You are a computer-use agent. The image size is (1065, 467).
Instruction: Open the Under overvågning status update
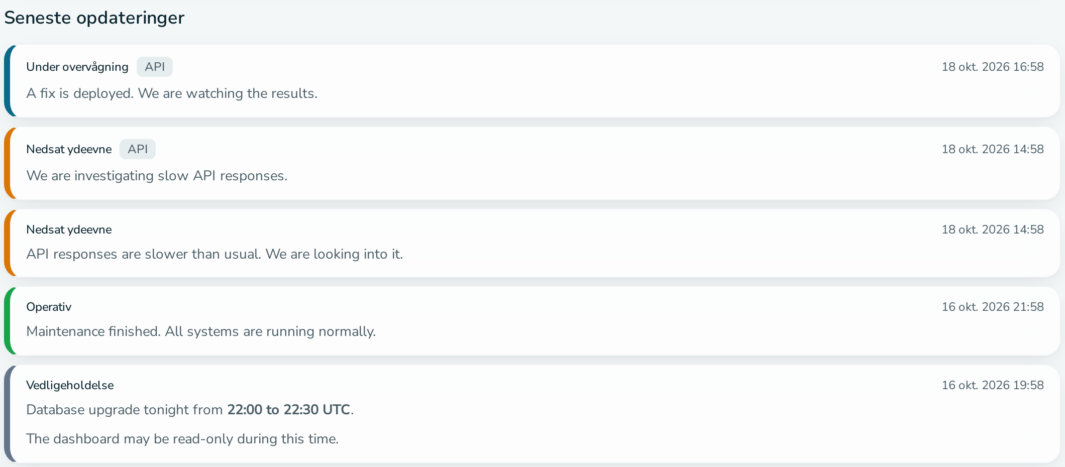point(532,81)
